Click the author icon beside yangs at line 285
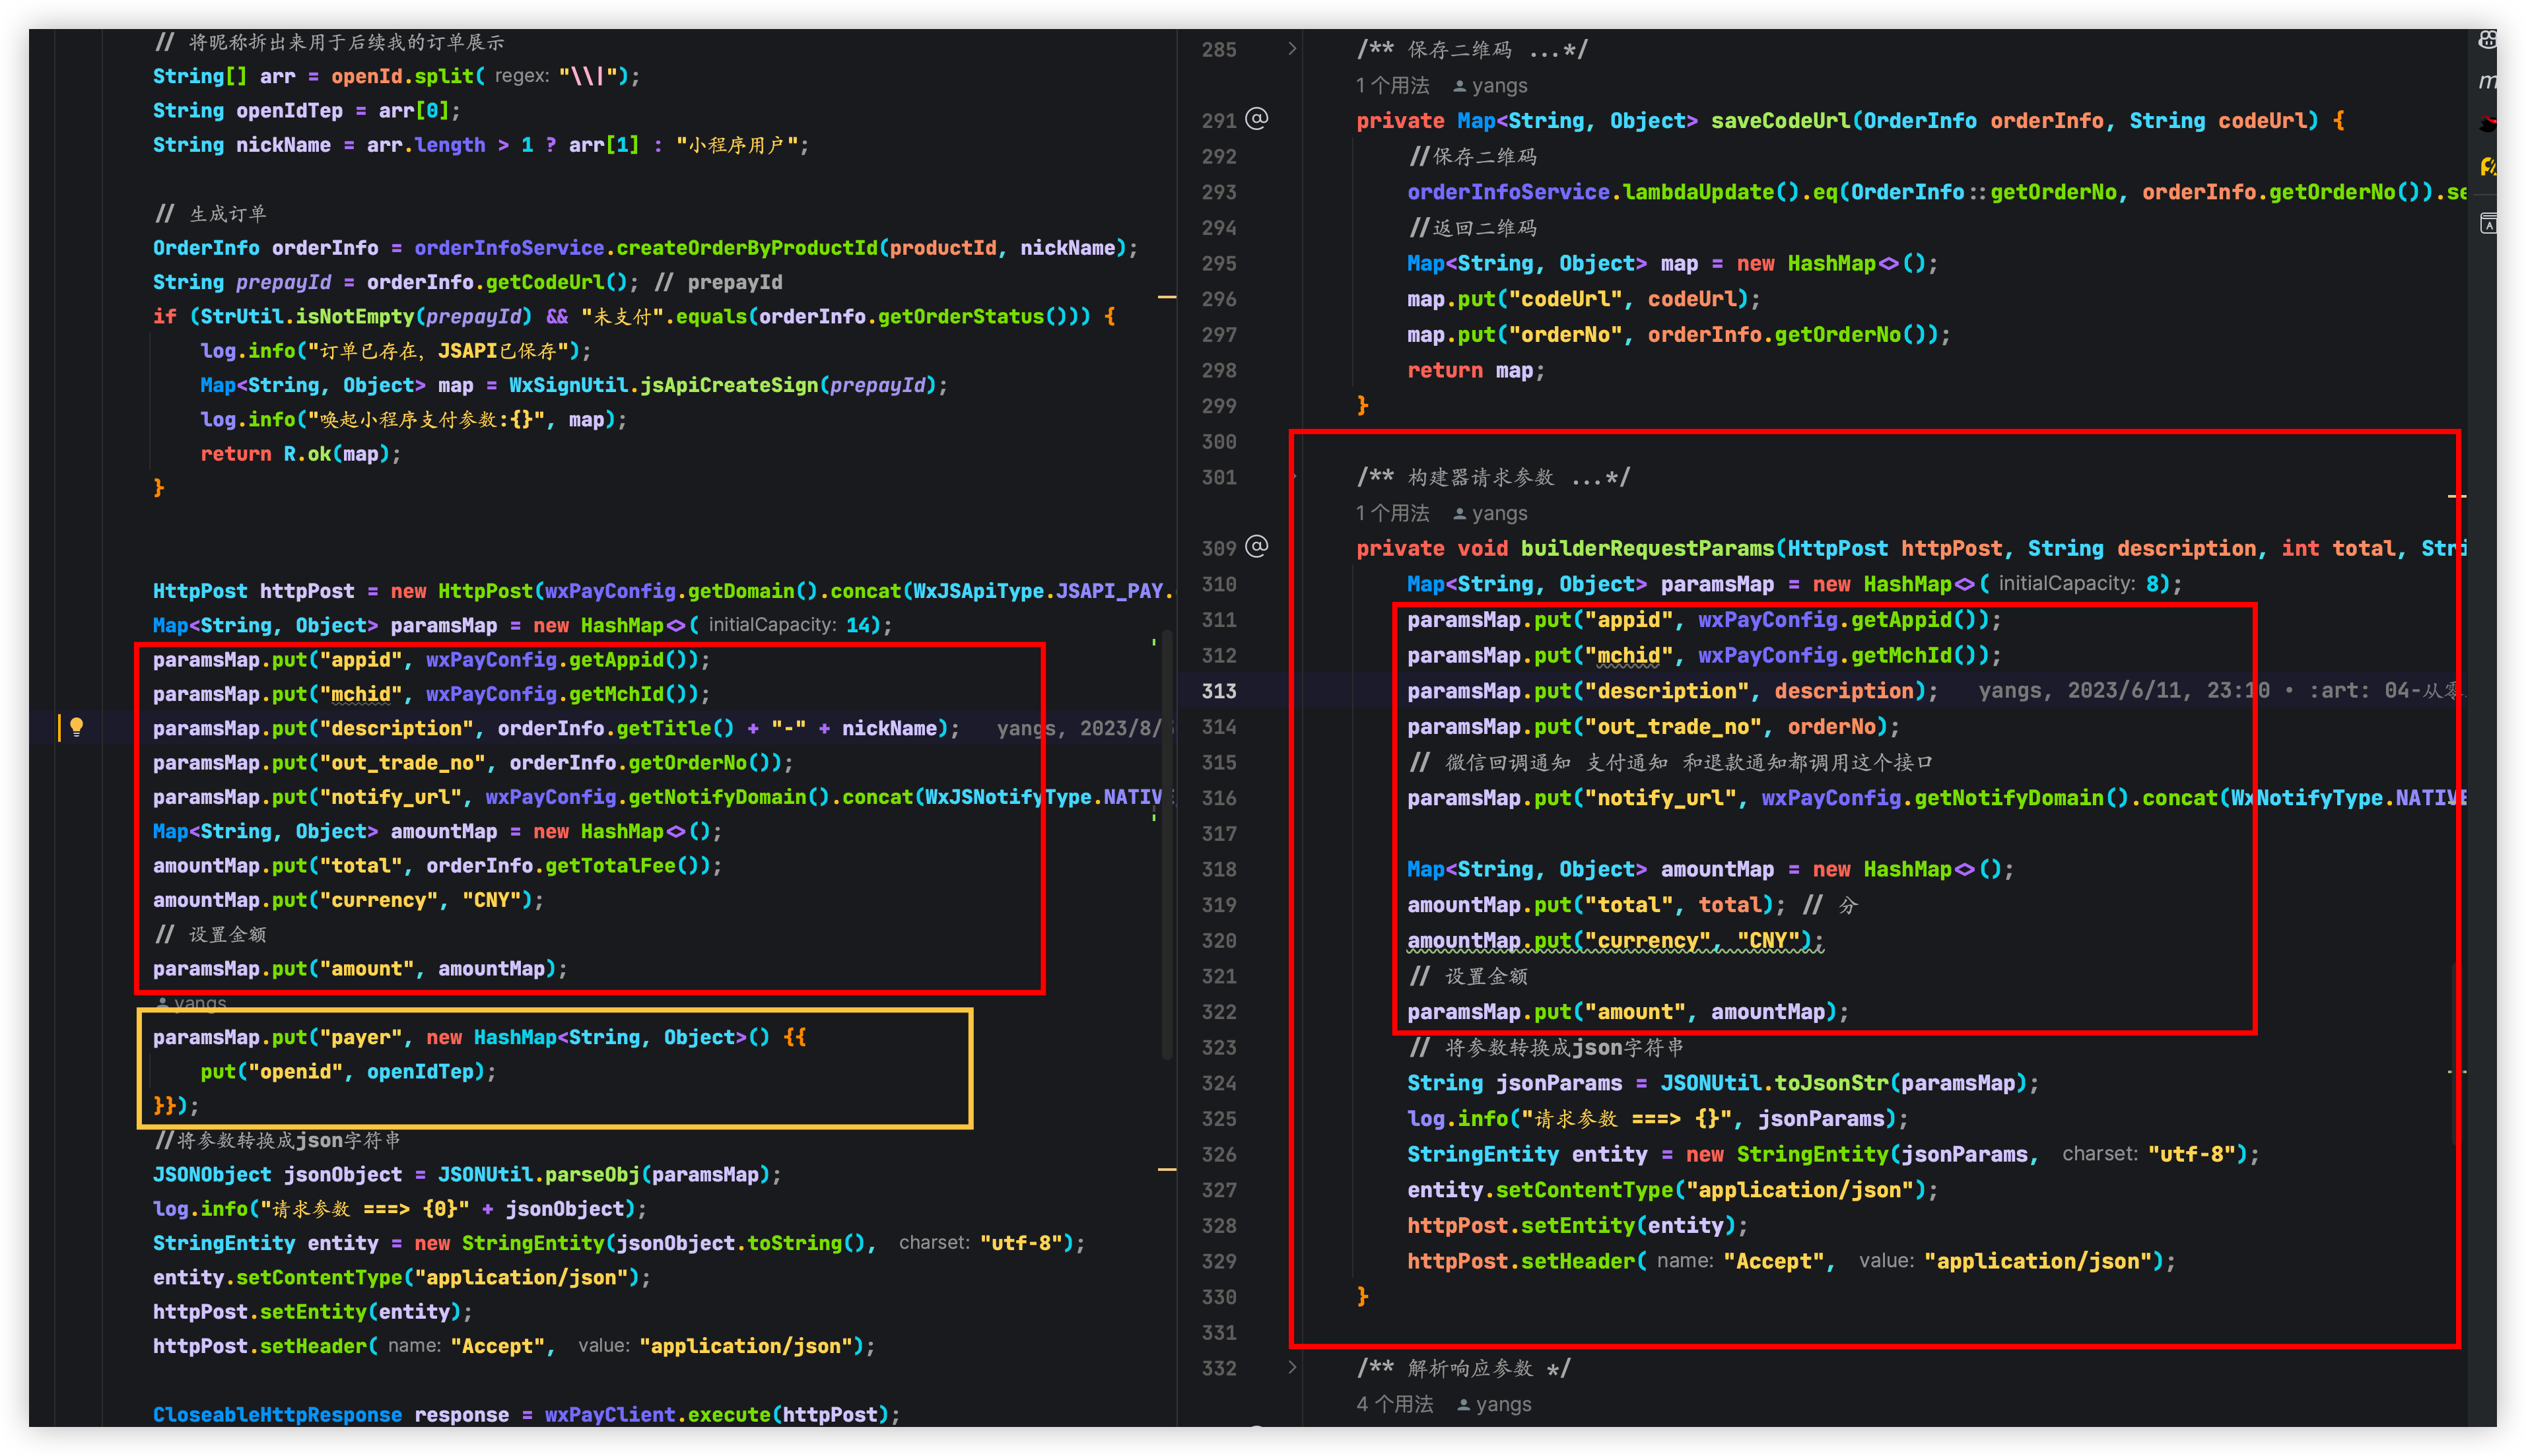 pyautogui.click(x=1459, y=86)
